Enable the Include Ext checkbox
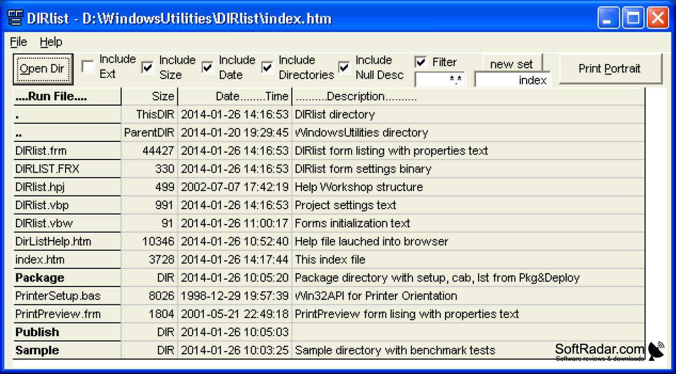The height and width of the screenshot is (374, 676). (88, 67)
